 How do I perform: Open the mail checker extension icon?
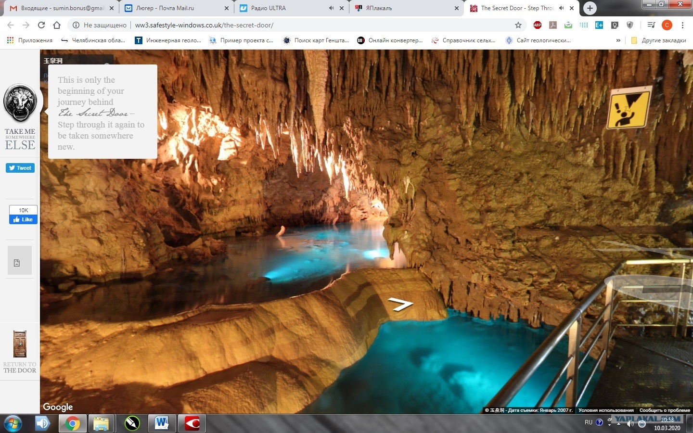(x=568, y=25)
